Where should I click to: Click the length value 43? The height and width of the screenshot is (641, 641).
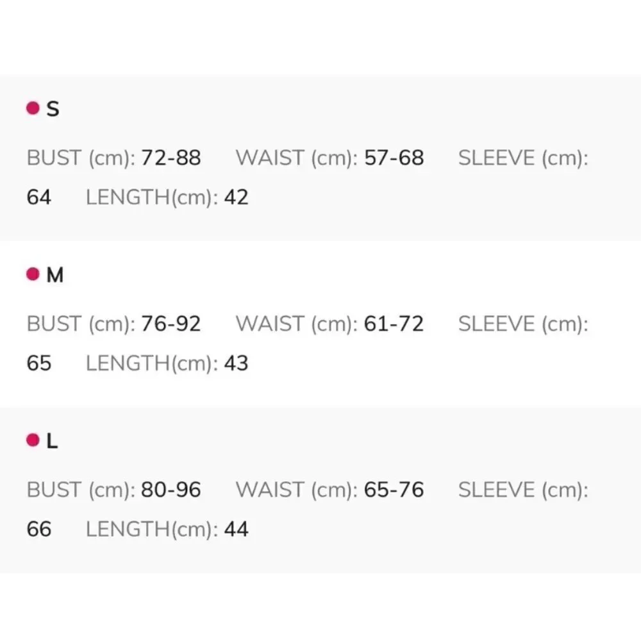236,363
